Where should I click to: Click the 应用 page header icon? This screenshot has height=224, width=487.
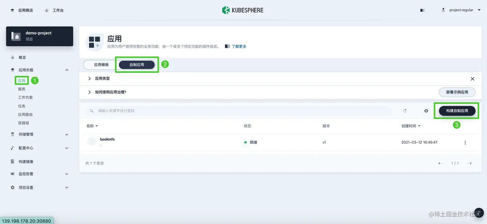click(x=94, y=42)
